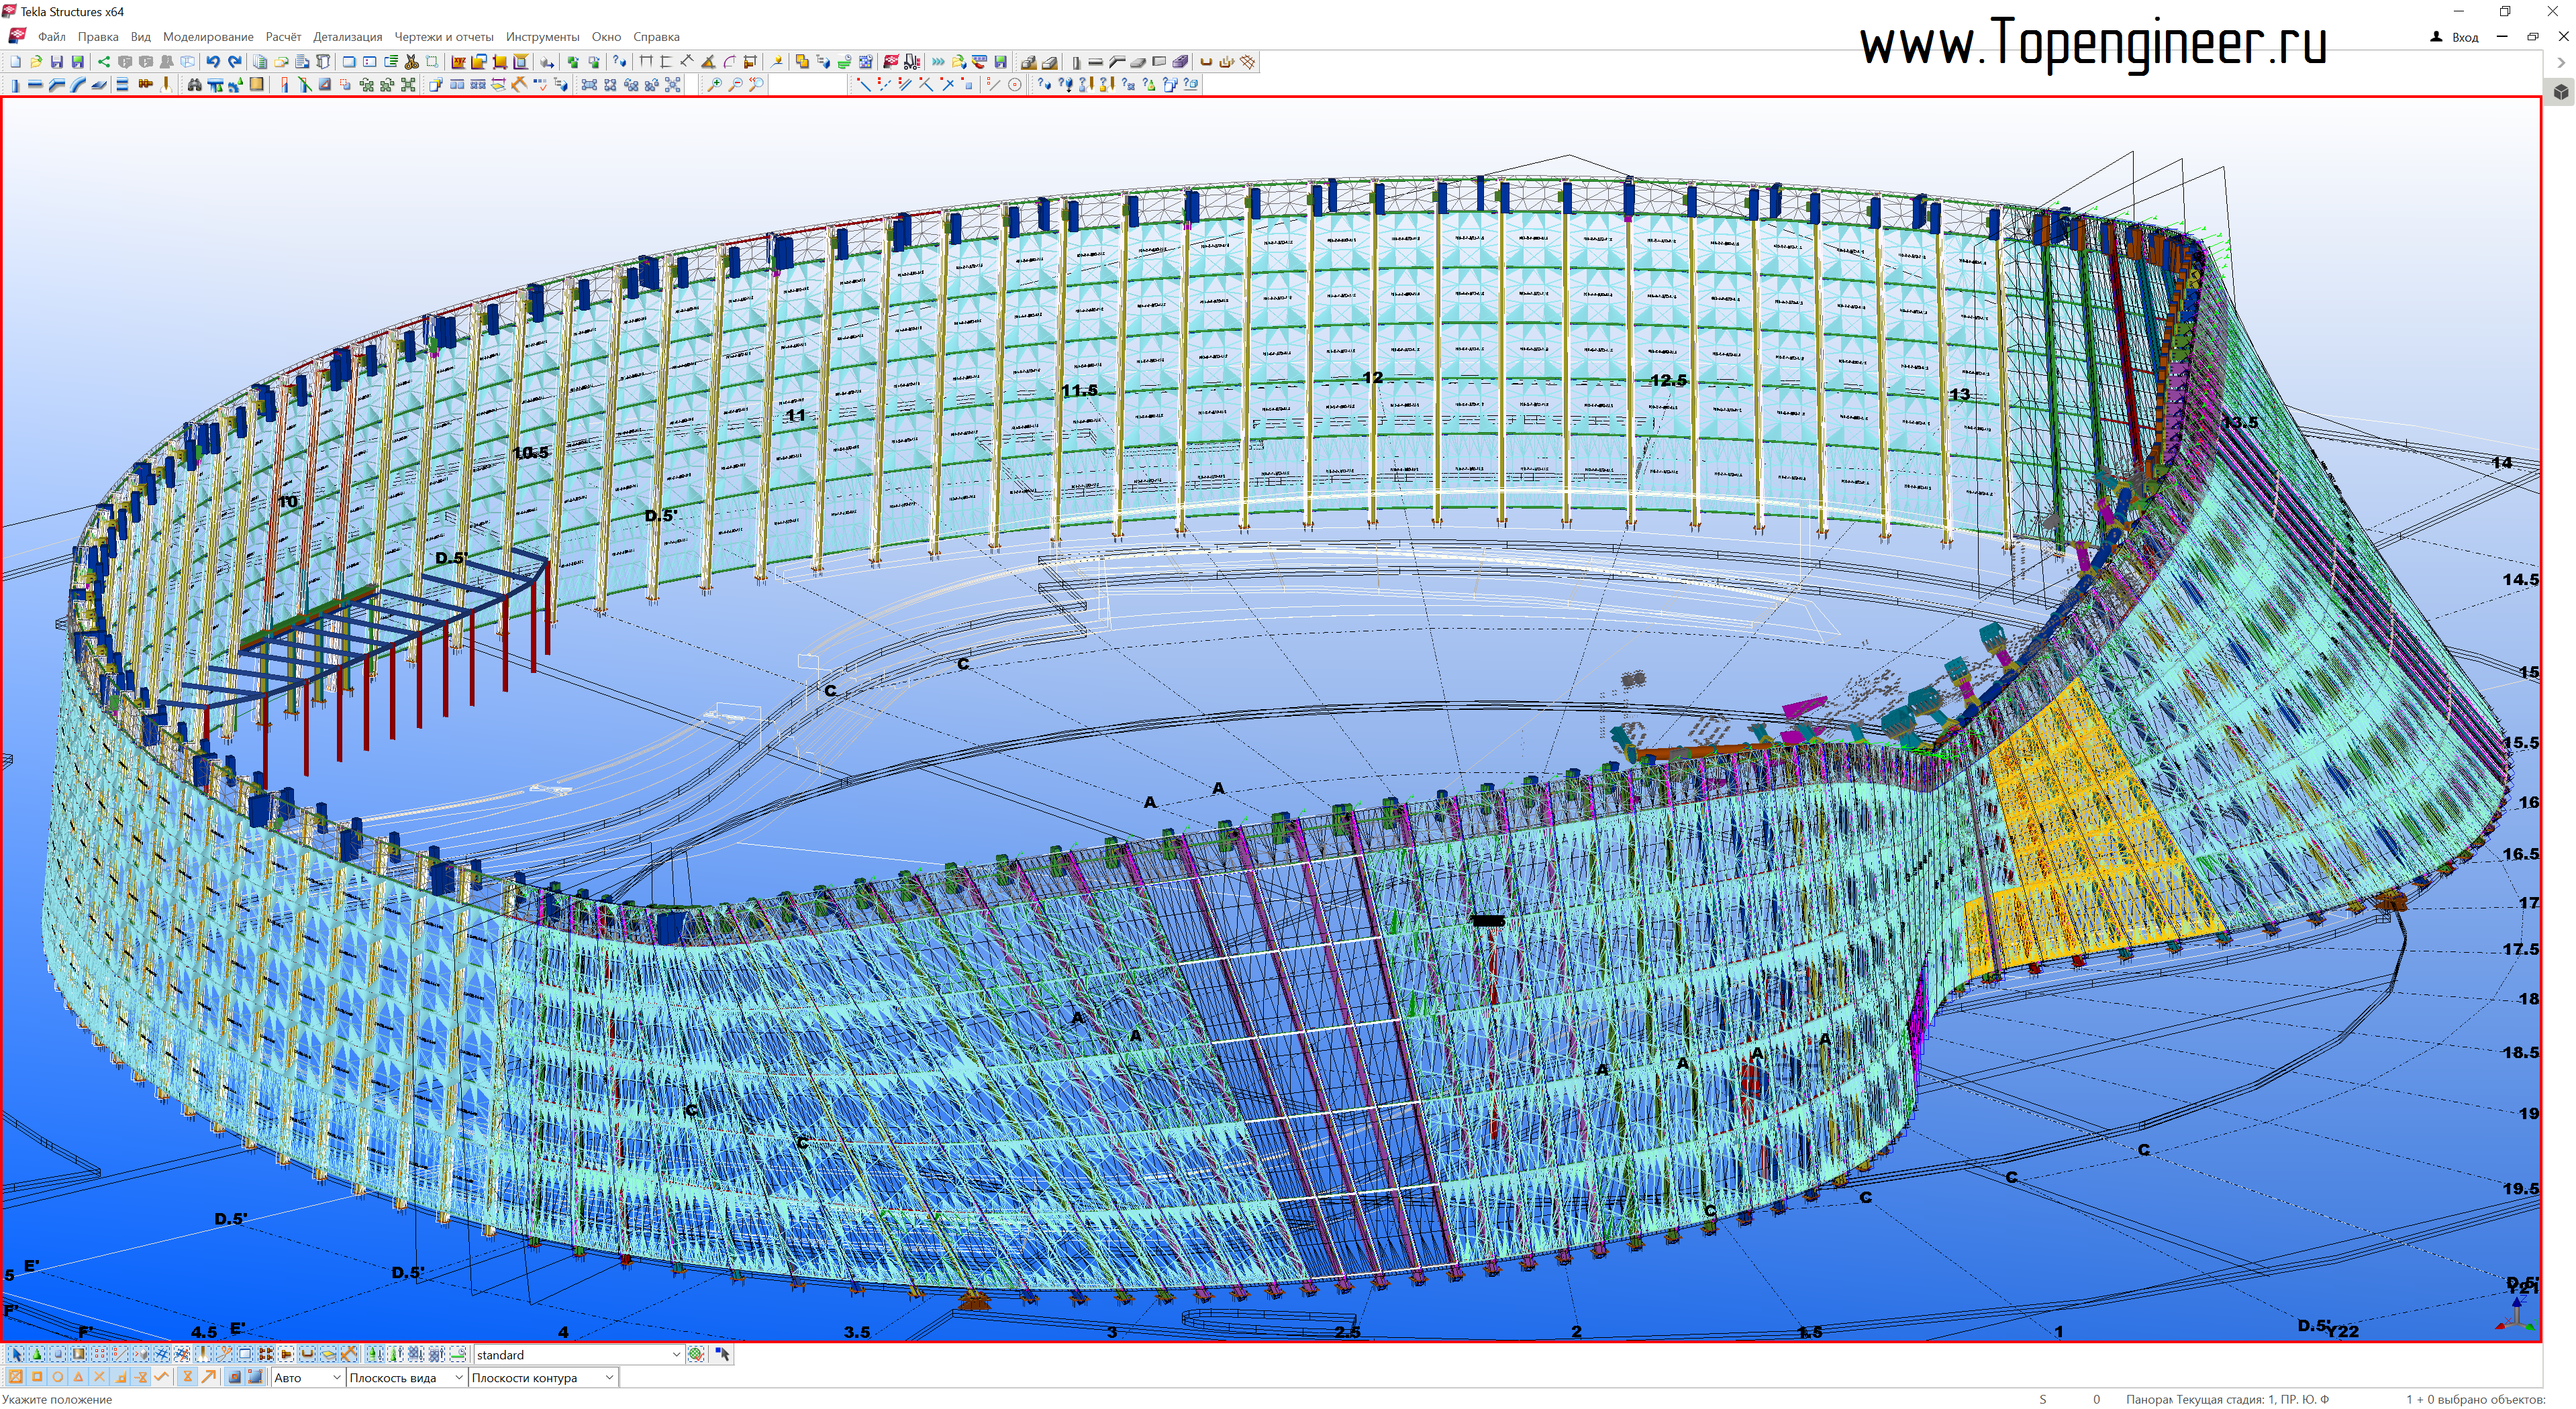Expand the 'Авто' dropdown
Screen dimensions: 2576x1409
[336, 1378]
